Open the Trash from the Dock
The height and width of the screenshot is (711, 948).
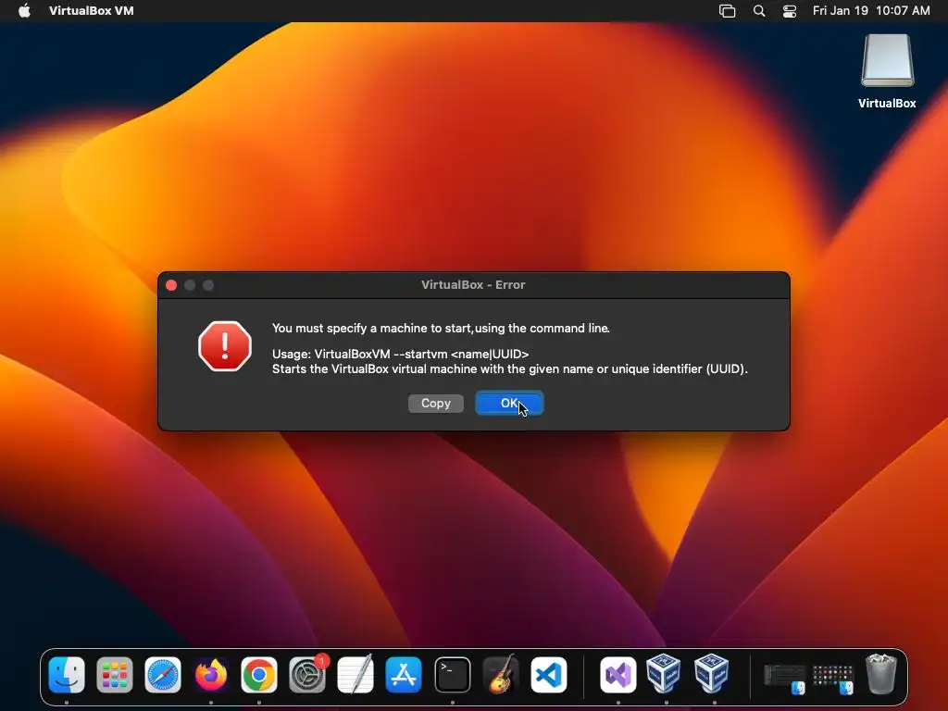881,673
